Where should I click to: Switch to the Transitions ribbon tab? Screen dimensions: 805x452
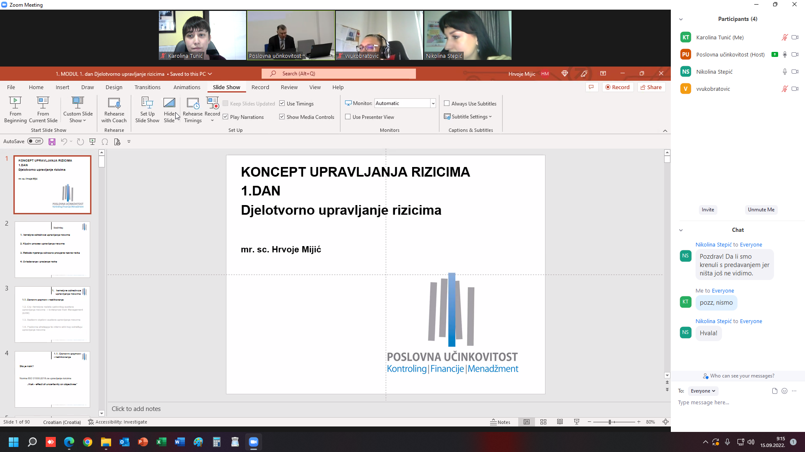pyautogui.click(x=147, y=87)
